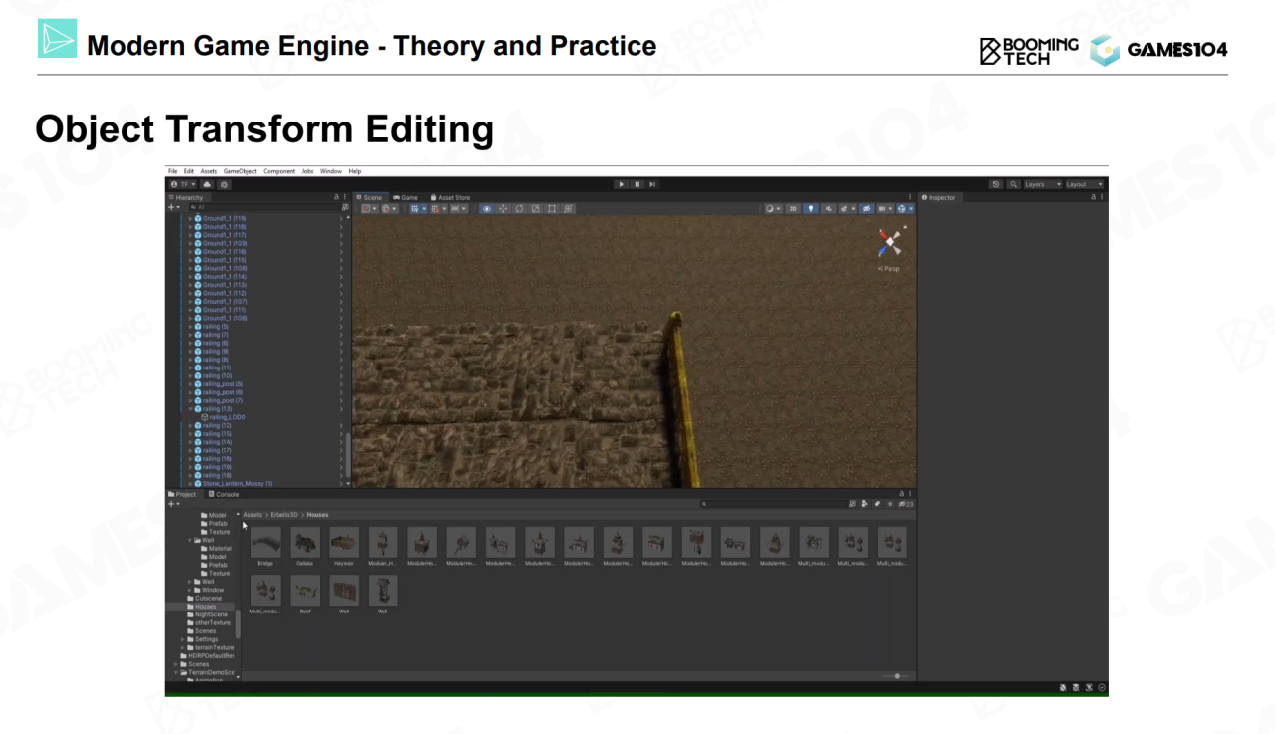
Task: Click the global search magnifier icon
Action: (1013, 184)
